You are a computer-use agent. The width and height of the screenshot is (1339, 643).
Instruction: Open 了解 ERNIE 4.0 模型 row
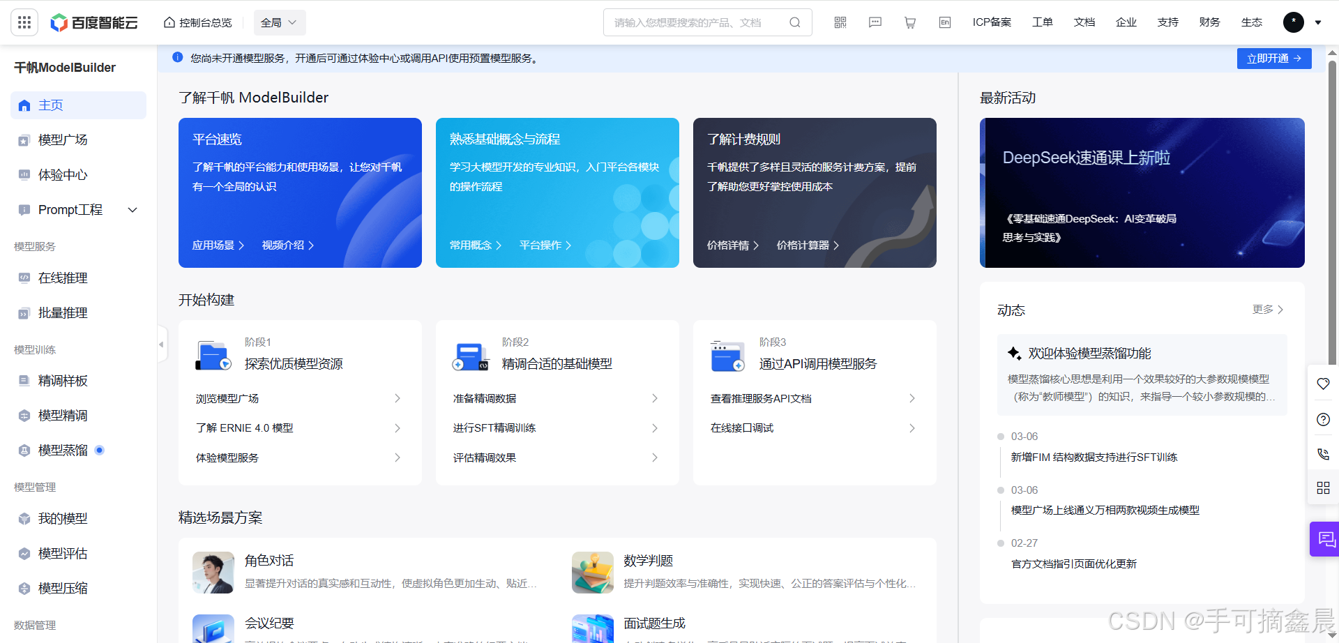[x=299, y=428]
